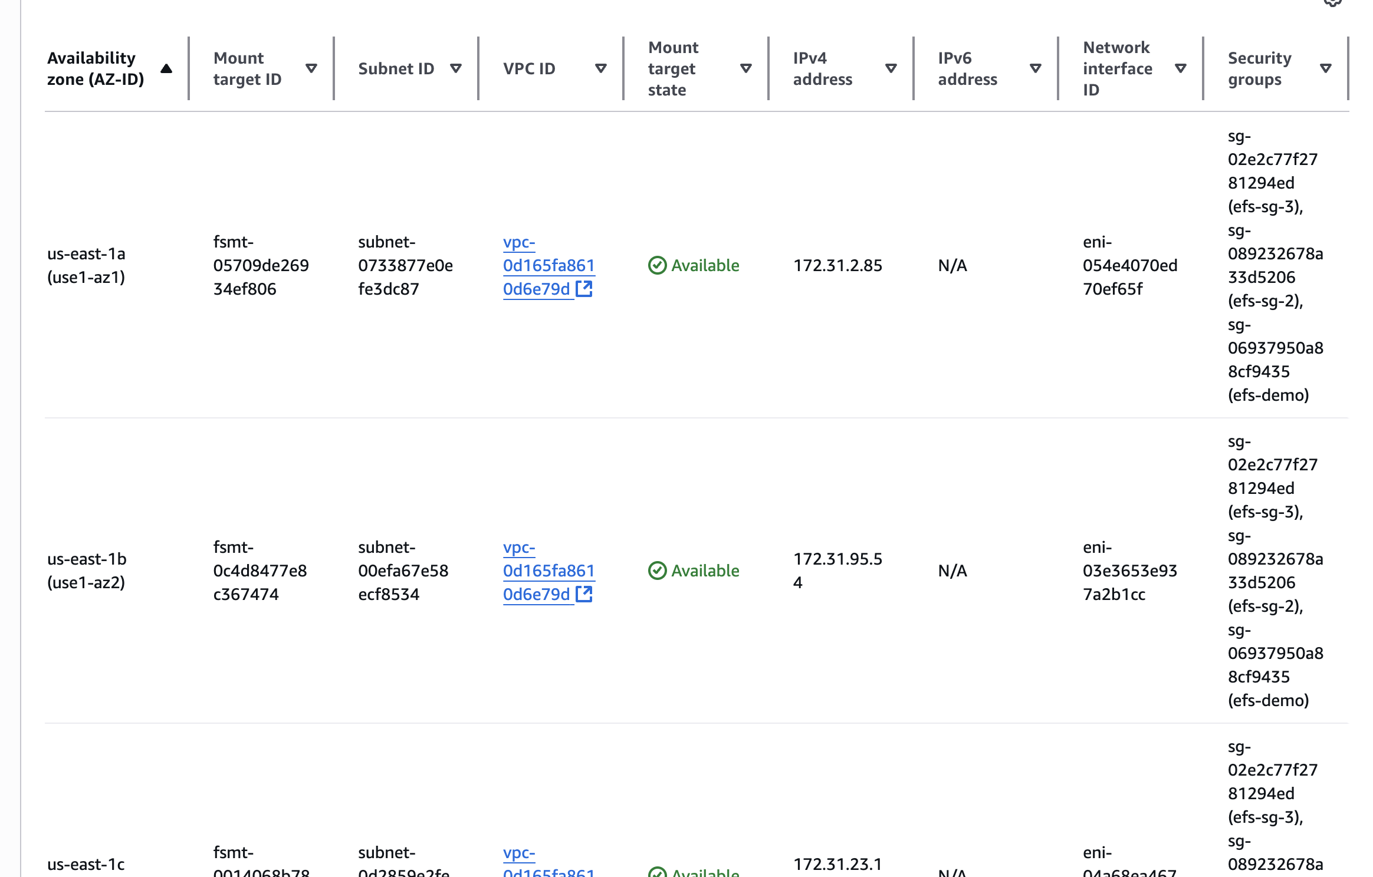1373x877 pixels.
Task: Click Mount target ID sort arrow
Action: [311, 68]
